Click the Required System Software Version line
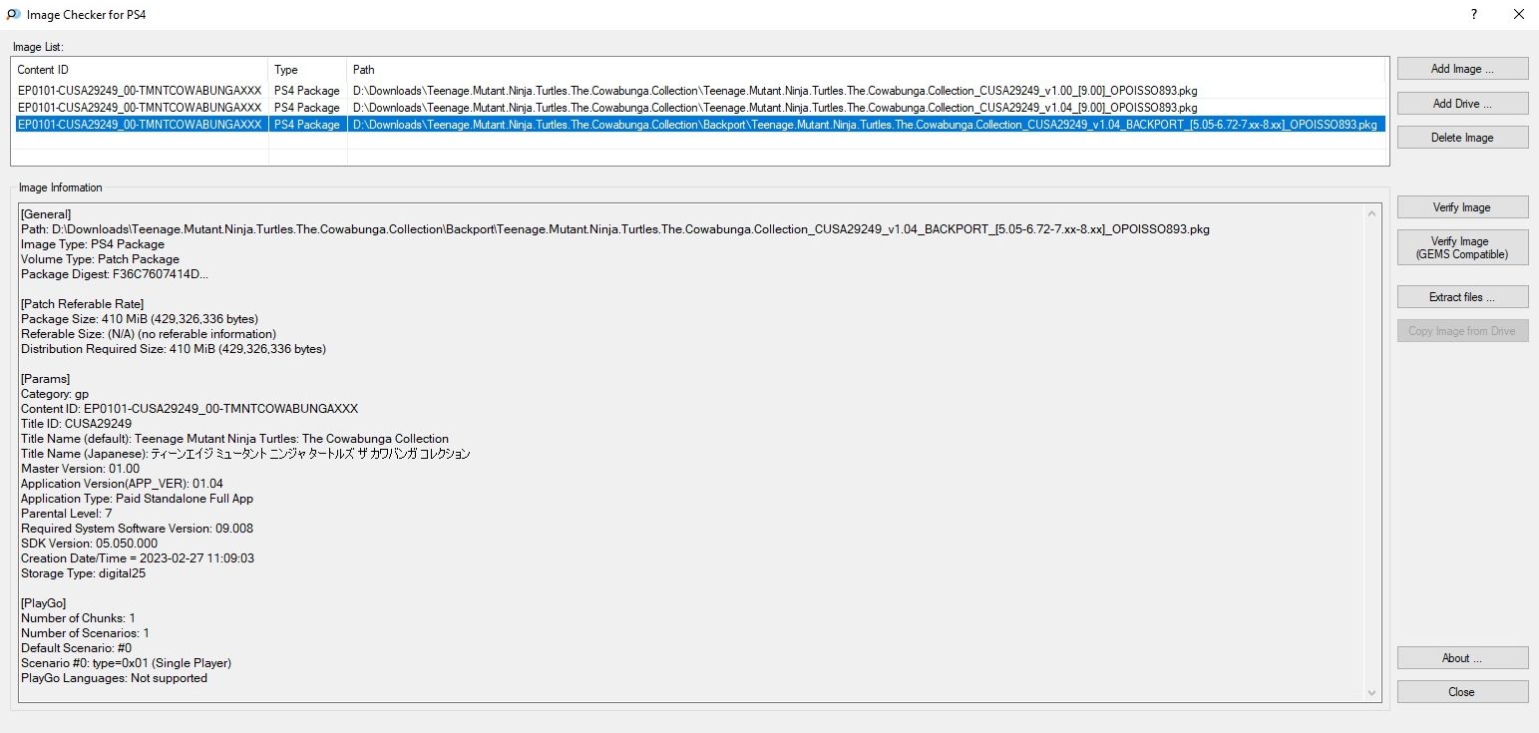The height and width of the screenshot is (733, 1539). point(137,528)
